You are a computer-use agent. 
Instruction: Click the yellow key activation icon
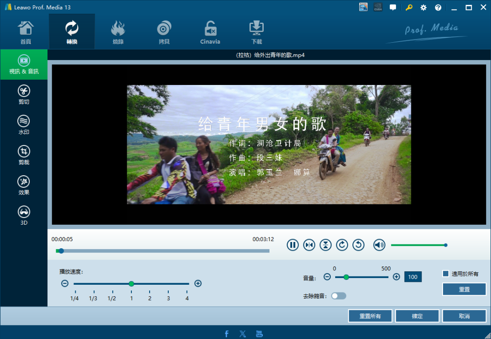point(409,8)
